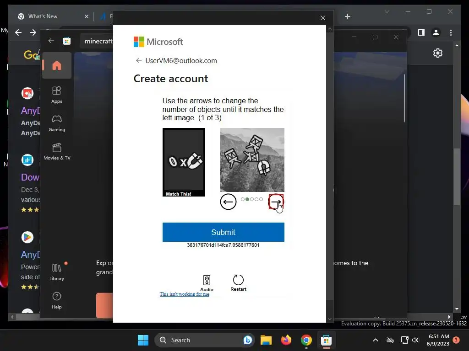This screenshot has height=351, width=469.
Task: Click the Match This! reference image
Action: point(184,162)
